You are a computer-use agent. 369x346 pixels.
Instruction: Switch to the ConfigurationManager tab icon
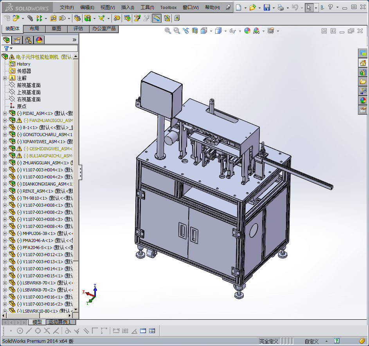[28, 40]
